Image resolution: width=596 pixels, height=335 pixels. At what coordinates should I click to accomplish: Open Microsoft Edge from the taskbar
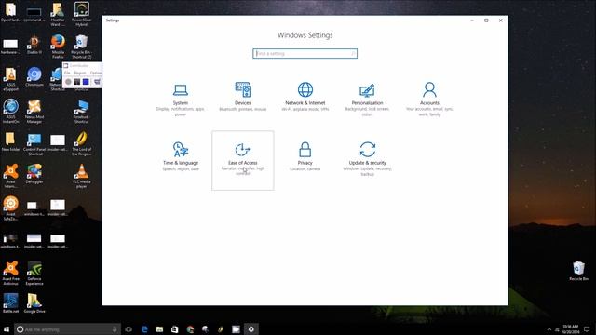(144, 329)
